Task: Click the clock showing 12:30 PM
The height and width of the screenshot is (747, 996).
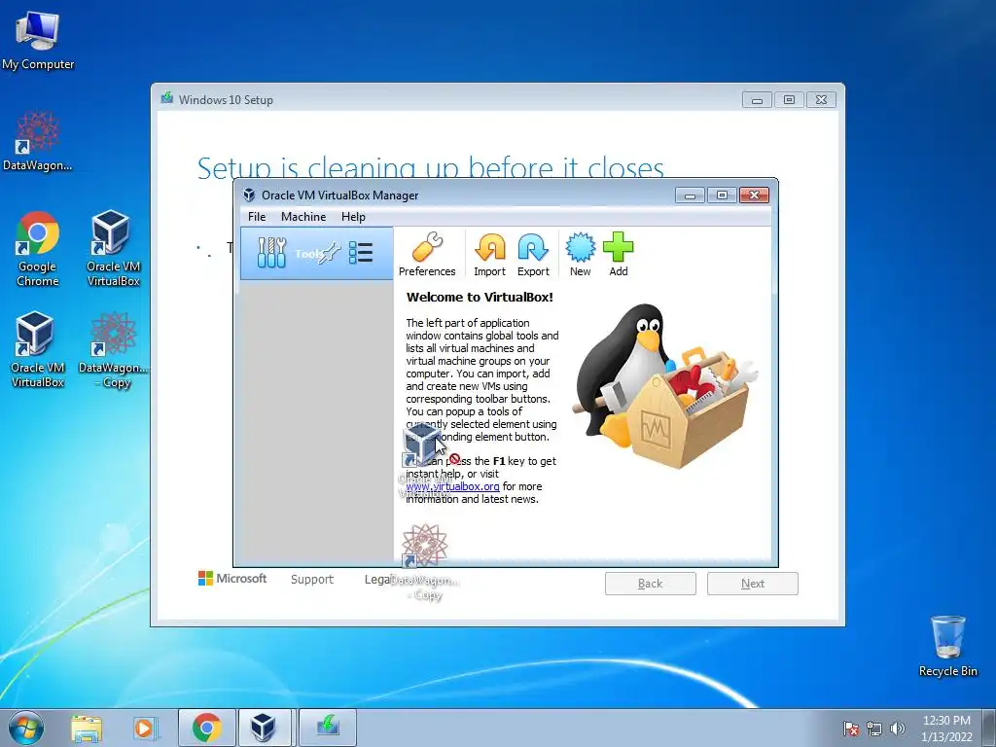Action: (946, 728)
